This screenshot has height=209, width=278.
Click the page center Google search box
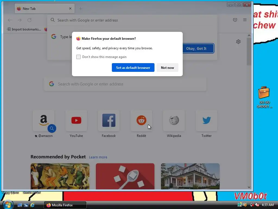125,84
